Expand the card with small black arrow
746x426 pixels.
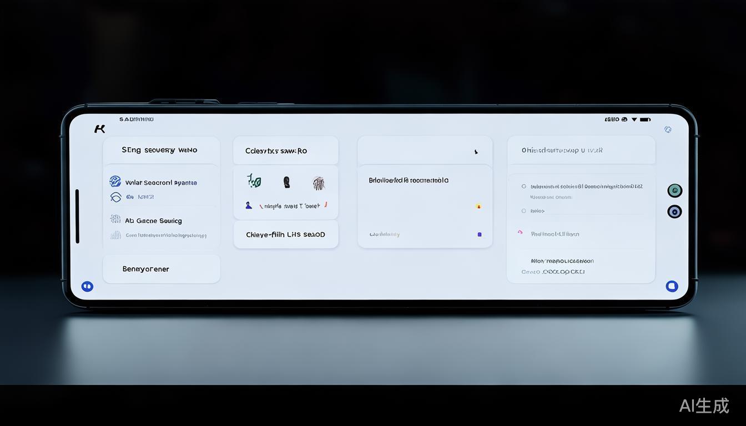(476, 151)
